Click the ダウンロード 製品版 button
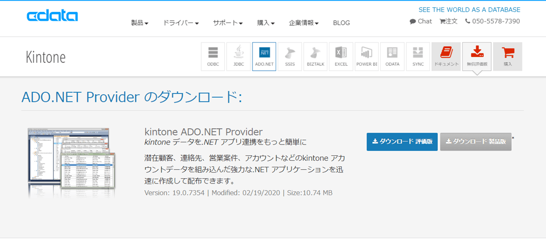Screen dimensions: 546x246 click(x=476, y=142)
